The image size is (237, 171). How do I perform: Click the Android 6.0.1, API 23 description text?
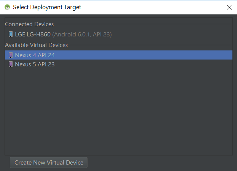pyautogui.click(x=82, y=35)
